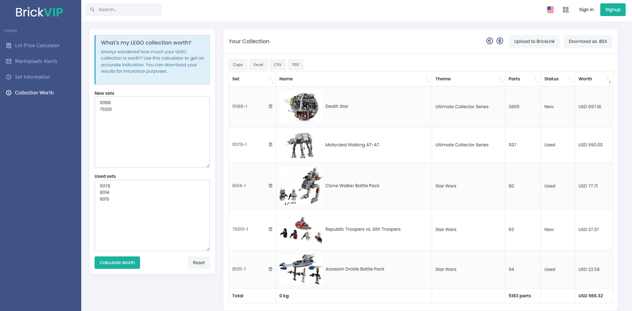Screen dimensions: 632x311
Task: Open the Republic Troopers vs. Sith thumbnail
Action: coord(301,229)
